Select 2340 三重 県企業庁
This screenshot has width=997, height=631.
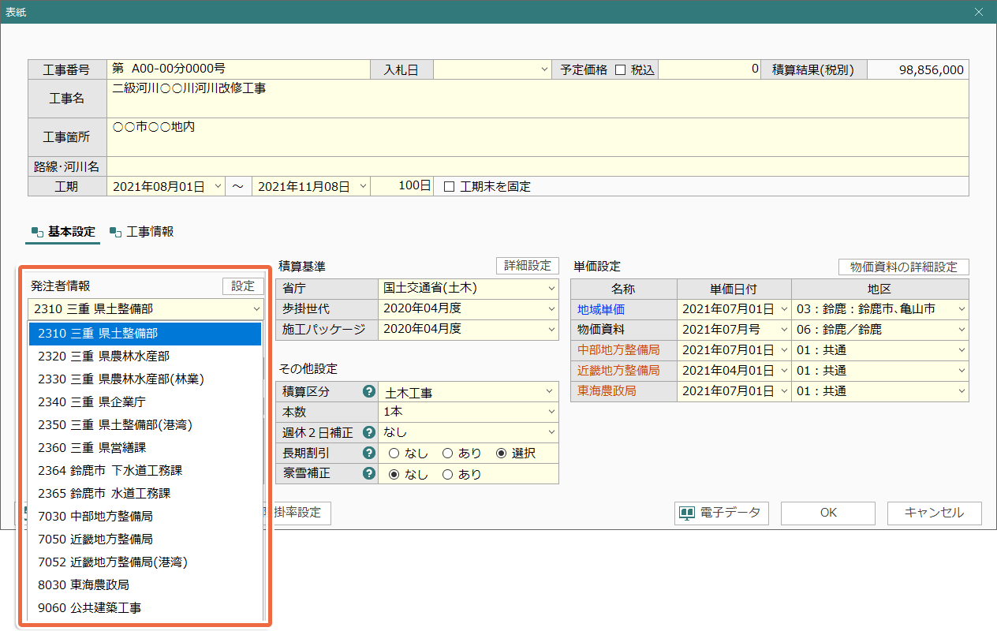[x=145, y=402]
